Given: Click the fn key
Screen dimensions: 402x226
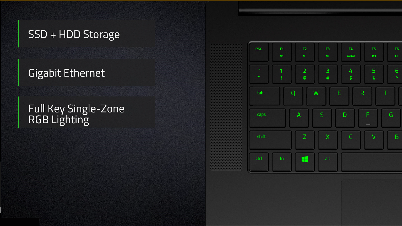Looking at the screenshot, I should click(x=282, y=162).
